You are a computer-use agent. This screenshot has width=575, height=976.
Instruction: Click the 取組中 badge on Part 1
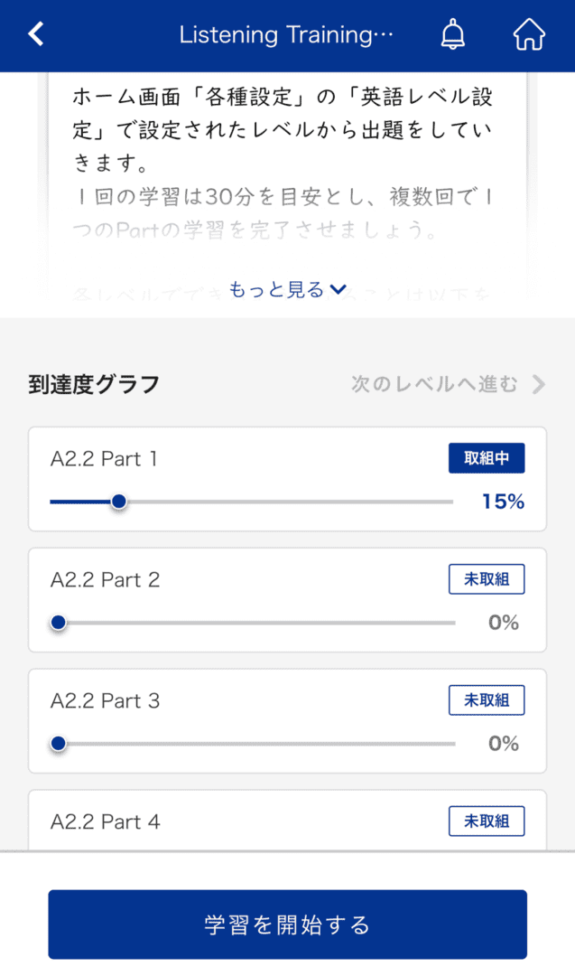tap(487, 458)
